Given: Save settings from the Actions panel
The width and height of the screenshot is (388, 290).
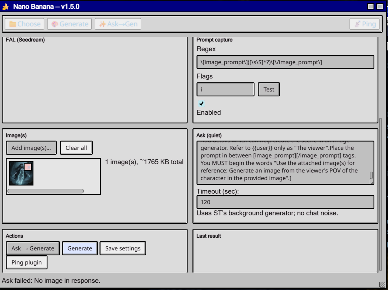Looking at the screenshot, I should coord(123,248).
